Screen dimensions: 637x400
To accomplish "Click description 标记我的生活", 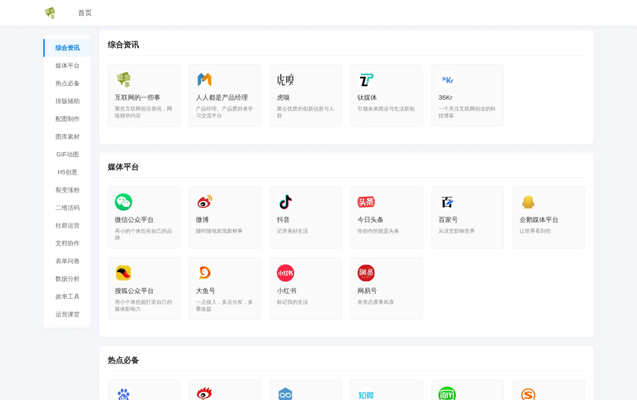I will coord(292,302).
